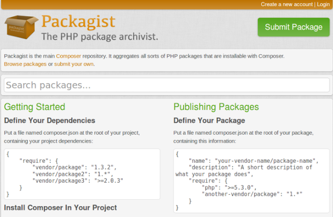Click the "require": { line in Getting Started code
The height and width of the screenshot is (217, 333).
(x=39, y=161)
